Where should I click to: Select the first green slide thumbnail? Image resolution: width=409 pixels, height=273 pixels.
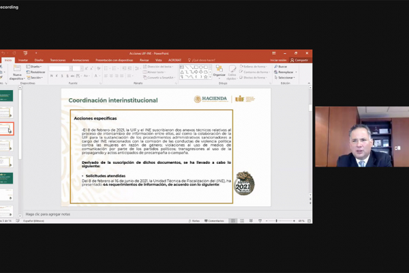point(7,96)
